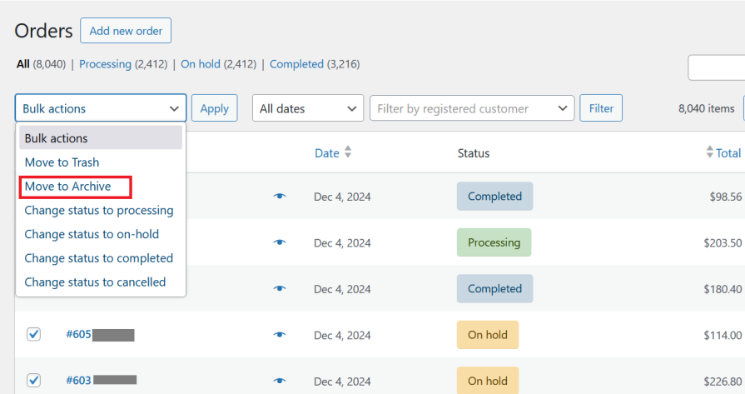The image size is (745, 394).
Task: Select Move to Trash bulk option
Action: (62, 162)
